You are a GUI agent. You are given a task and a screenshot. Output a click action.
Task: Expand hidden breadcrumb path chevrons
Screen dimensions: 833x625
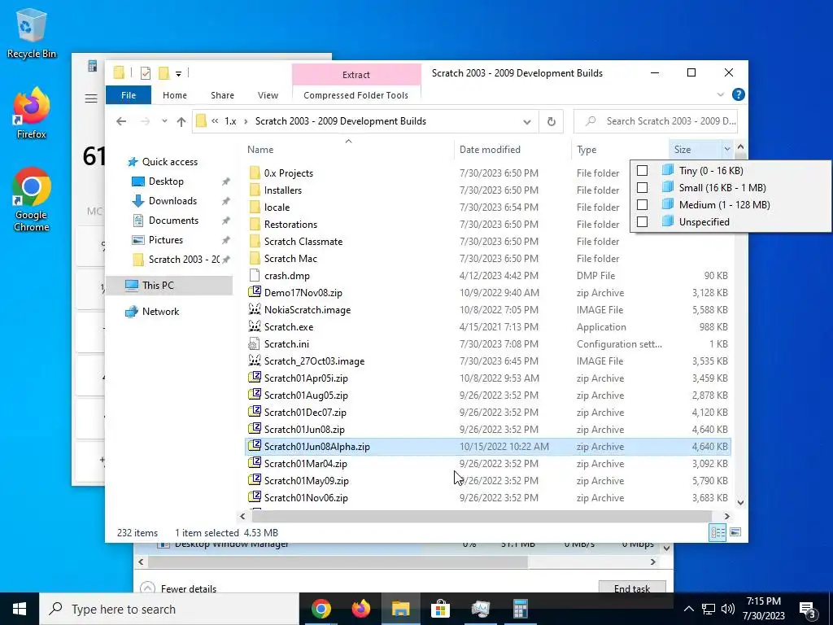[x=215, y=121]
